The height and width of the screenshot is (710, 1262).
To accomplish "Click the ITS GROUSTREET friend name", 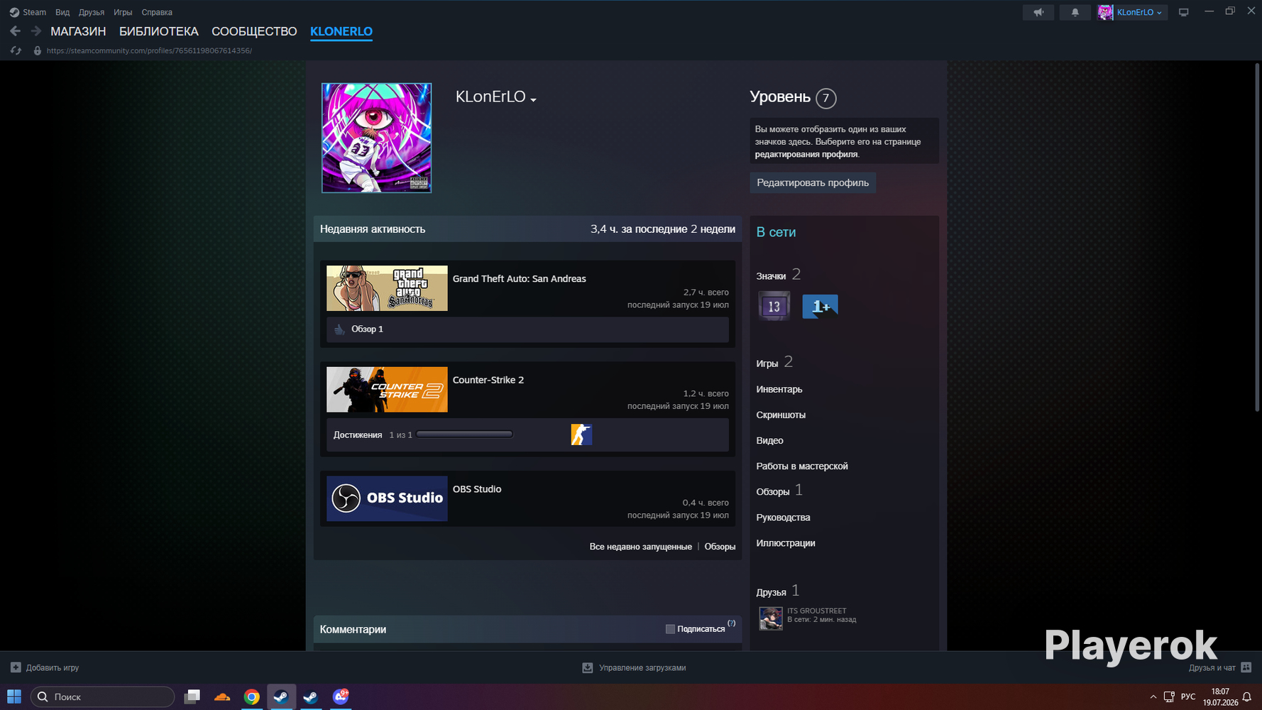I will (x=816, y=611).
